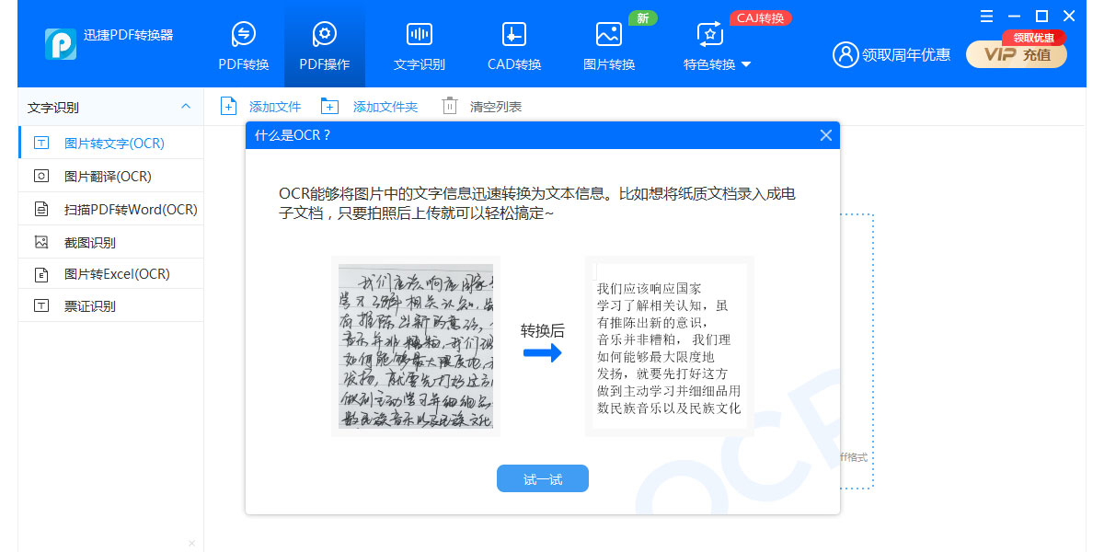Click the 迅捷PDF转换器 app logo

pyautogui.click(x=61, y=44)
